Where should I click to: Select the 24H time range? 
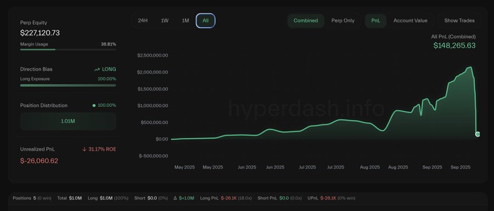click(143, 20)
